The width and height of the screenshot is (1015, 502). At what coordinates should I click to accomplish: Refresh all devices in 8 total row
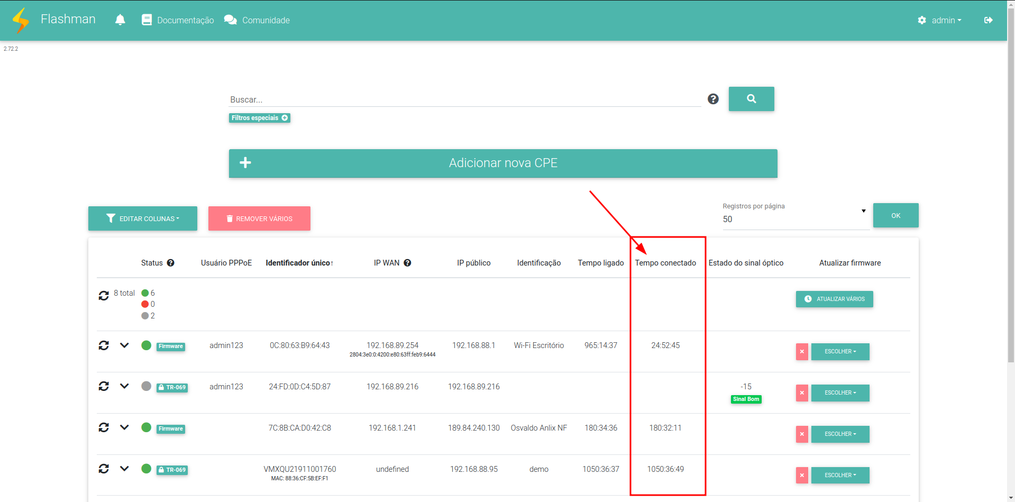pos(104,295)
